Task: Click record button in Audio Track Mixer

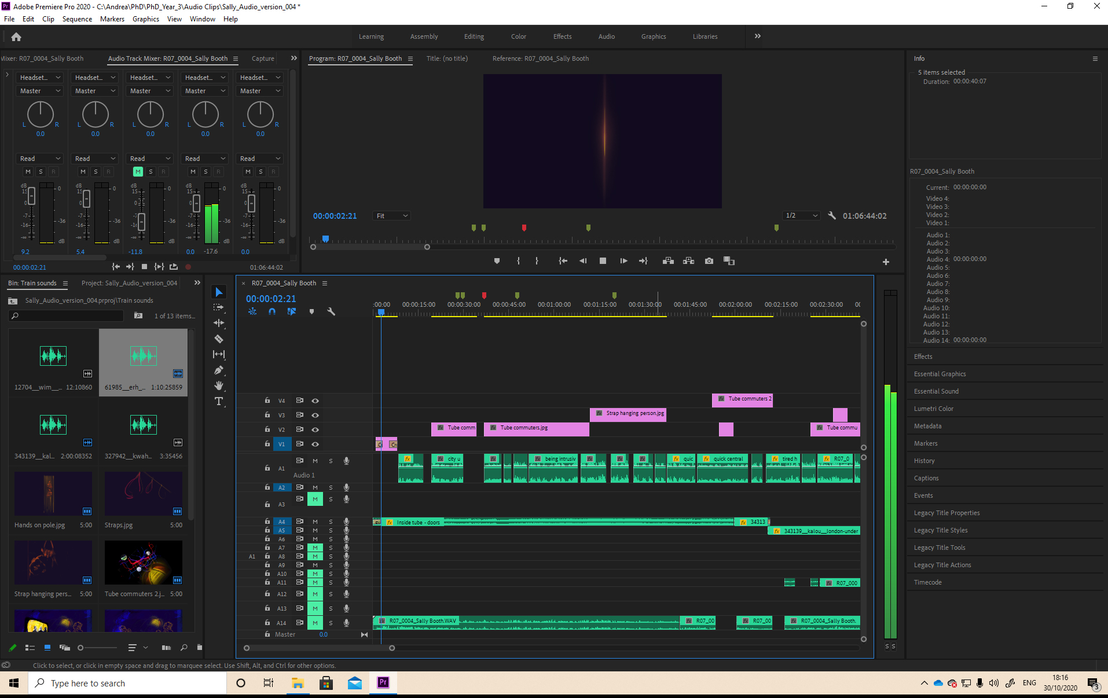Action: [x=188, y=267]
